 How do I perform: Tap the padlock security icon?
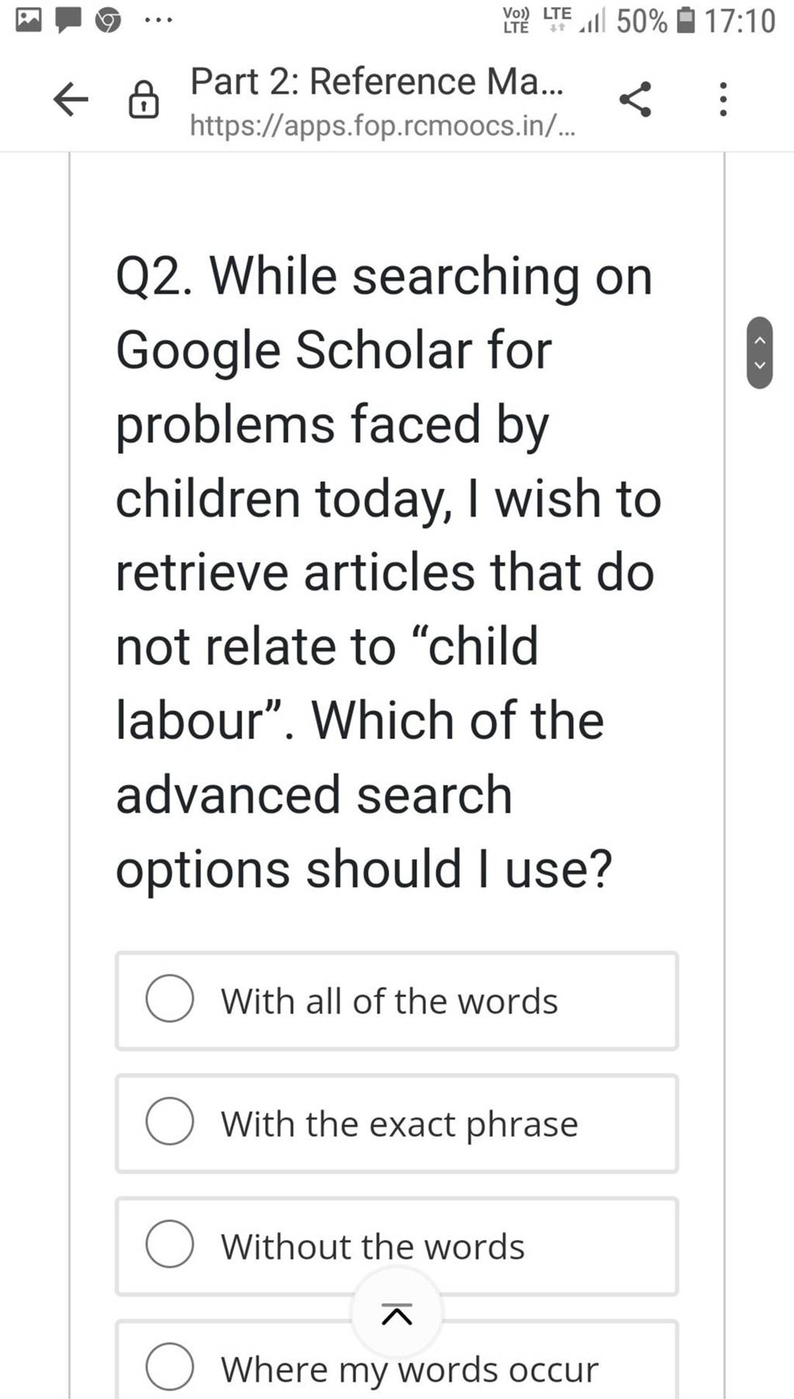(143, 99)
